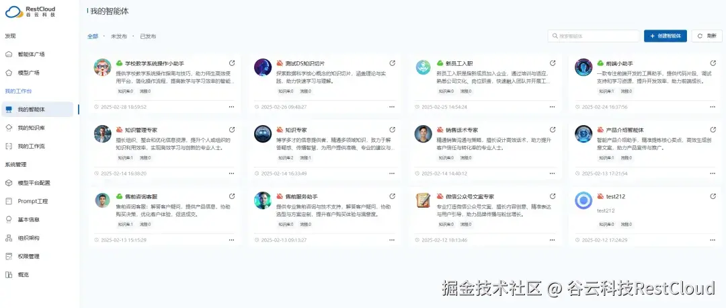Viewport: 726px width, 308px height.
Task: Focus the 搜索智能体 search field
Action: point(594,36)
